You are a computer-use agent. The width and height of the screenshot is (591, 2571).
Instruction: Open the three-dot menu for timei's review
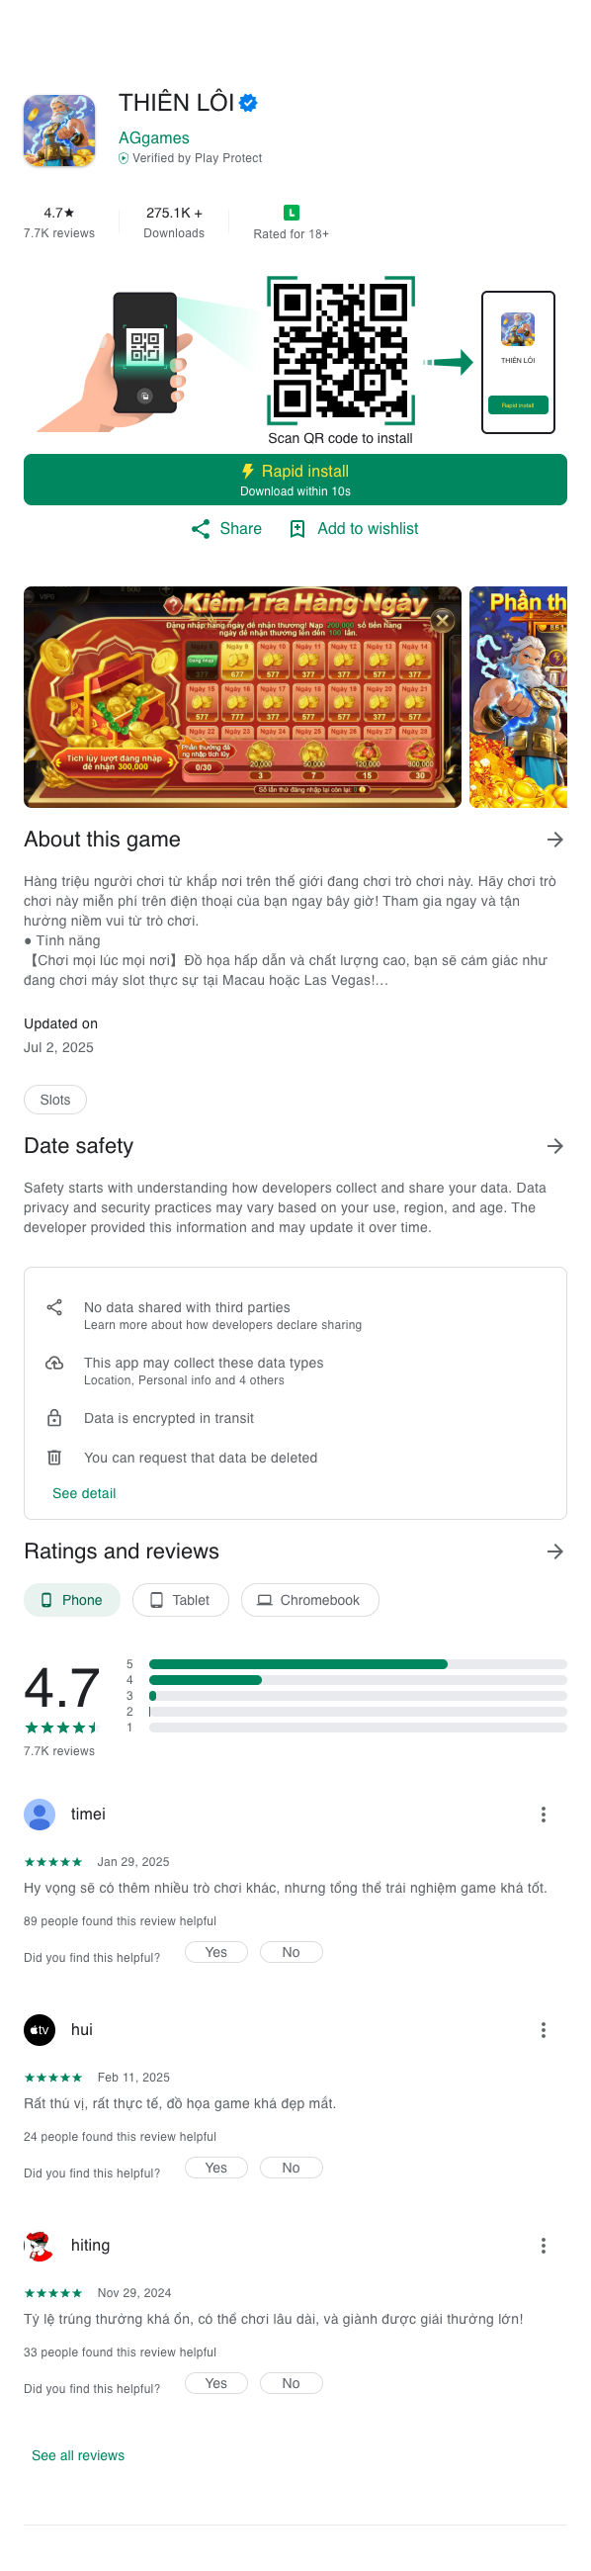(544, 1815)
